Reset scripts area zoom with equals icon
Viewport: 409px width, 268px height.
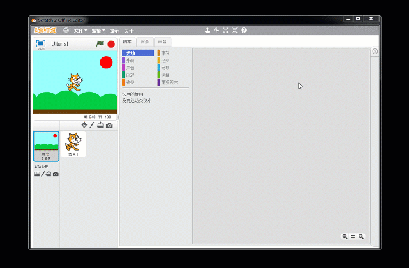(x=353, y=237)
